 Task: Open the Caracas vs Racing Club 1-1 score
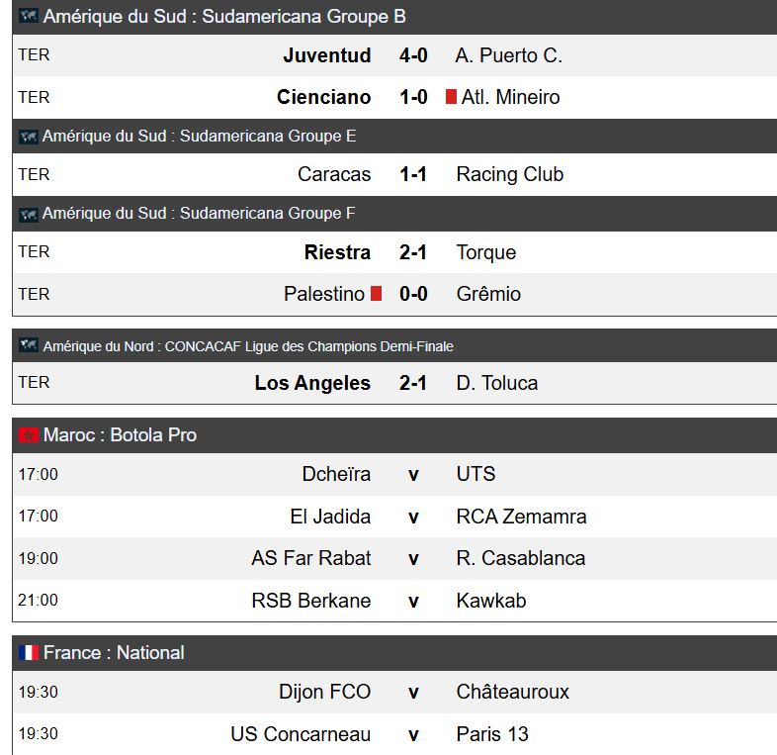pyautogui.click(x=413, y=174)
